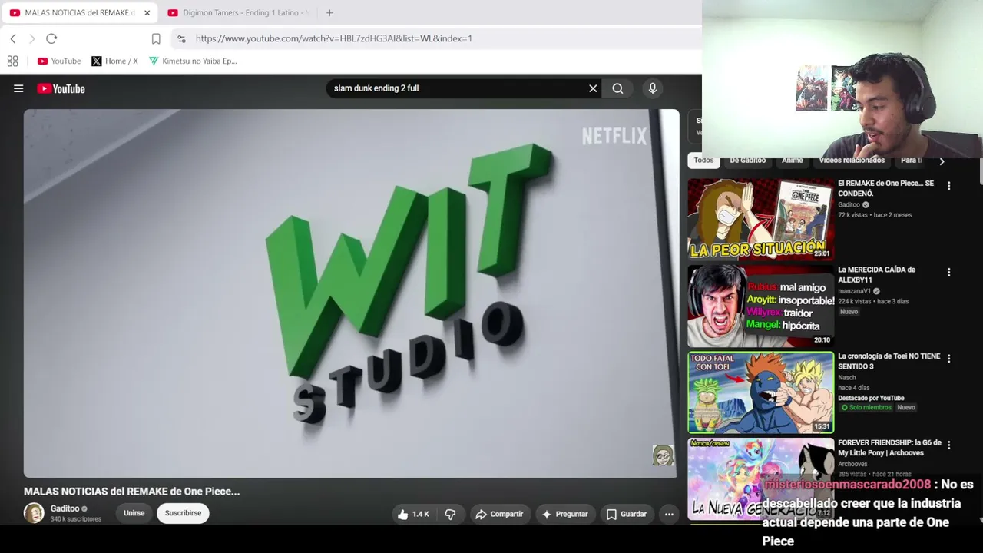The image size is (983, 553).
Task: Reload the current page
Action: (51, 38)
